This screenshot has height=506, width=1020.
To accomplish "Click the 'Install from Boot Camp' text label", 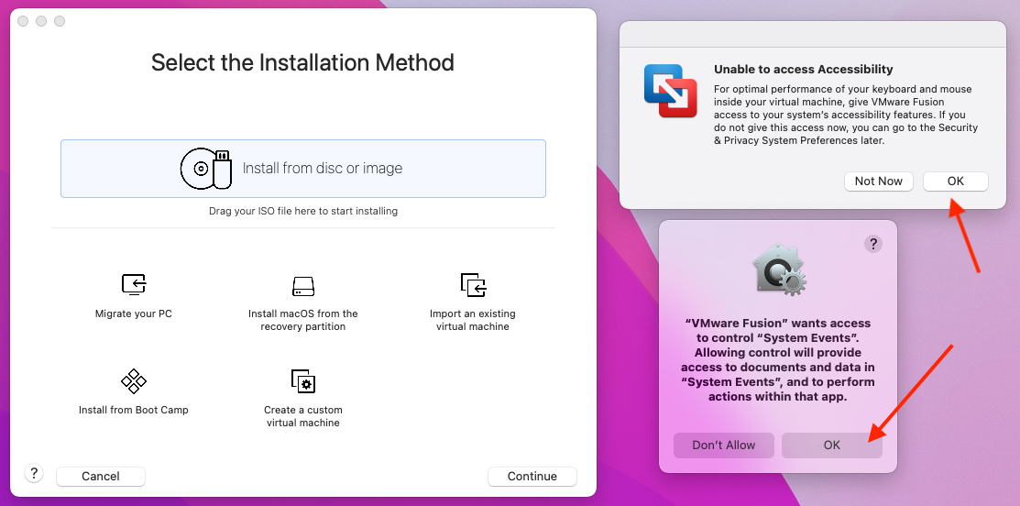I will (x=134, y=410).
